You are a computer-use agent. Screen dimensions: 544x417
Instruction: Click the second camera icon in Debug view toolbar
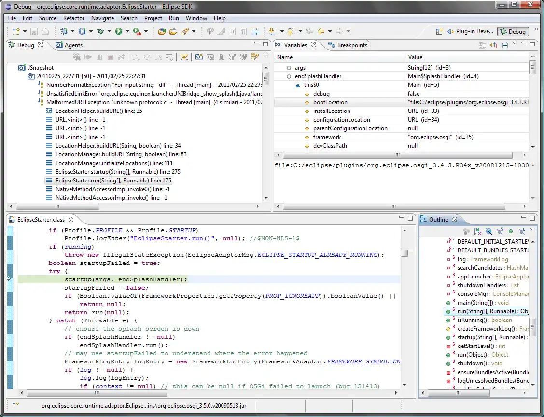210,57
